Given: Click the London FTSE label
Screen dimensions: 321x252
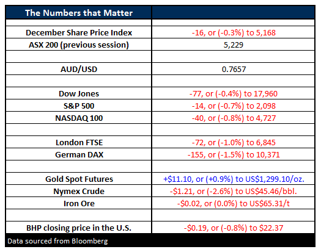Looking at the screenshot, I should point(79,142).
